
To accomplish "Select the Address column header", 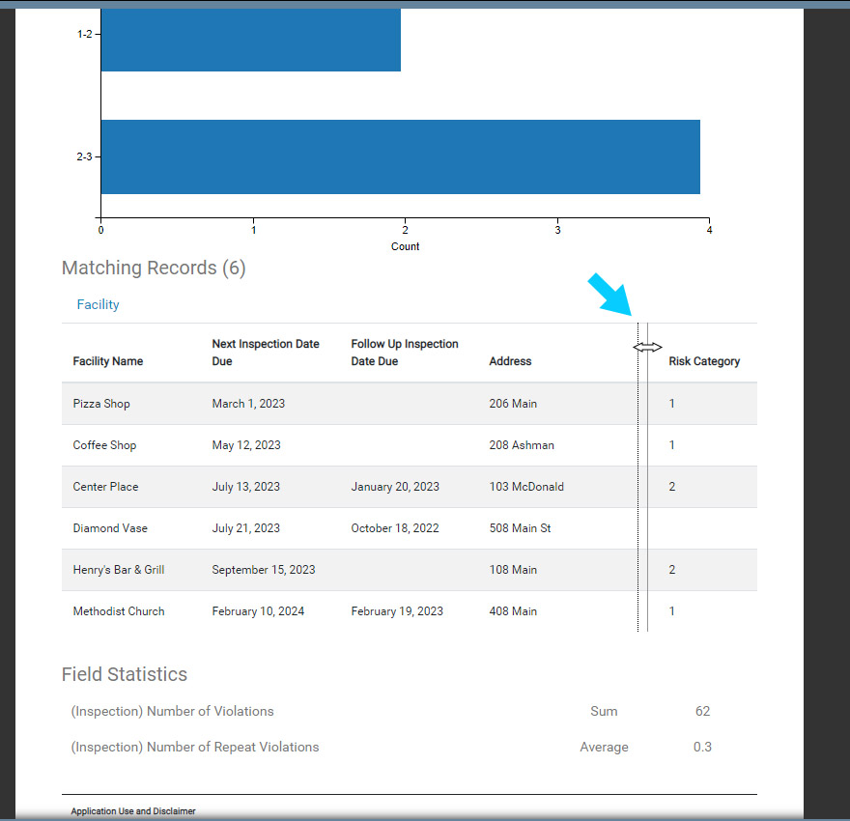I will pos(510,361).
